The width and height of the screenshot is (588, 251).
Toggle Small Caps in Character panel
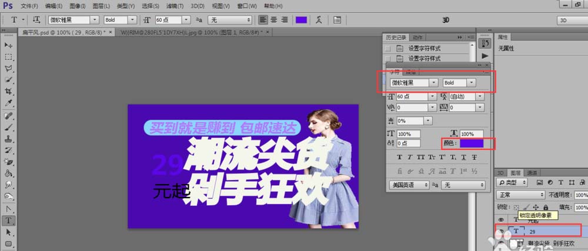(432, 157)
